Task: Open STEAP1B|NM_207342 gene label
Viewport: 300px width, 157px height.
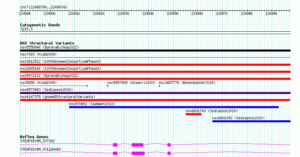Action: [x=37, y=141]
